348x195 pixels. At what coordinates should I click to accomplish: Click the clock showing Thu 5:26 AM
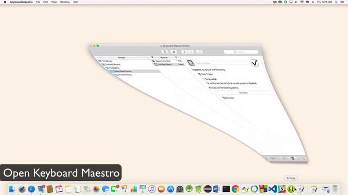coord(324,2)
